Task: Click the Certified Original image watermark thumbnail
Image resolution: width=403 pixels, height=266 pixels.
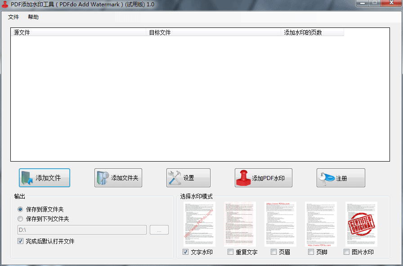Action: coord(361,224)
